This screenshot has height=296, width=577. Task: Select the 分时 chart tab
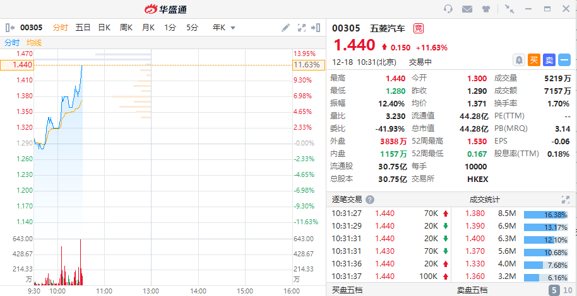pyautogui.click(x=61, y=28)
